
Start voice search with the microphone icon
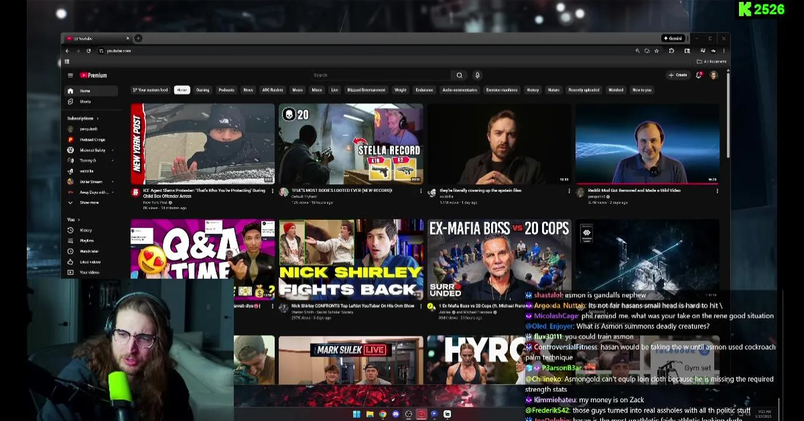tap(477, 75)
